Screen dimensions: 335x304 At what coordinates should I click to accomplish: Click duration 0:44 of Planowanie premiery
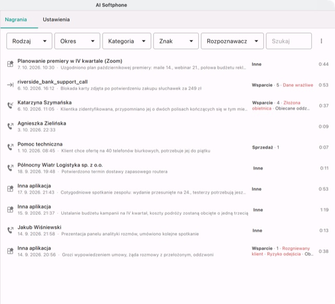(x=323, y=64)
